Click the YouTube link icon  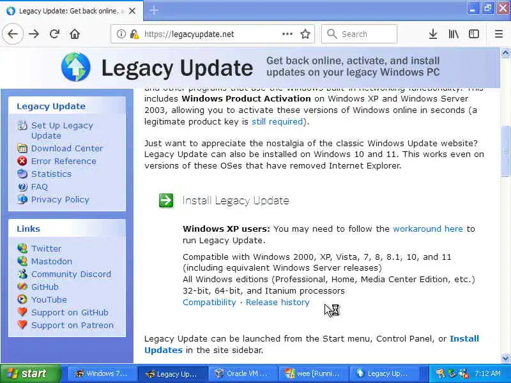point(22,299)
